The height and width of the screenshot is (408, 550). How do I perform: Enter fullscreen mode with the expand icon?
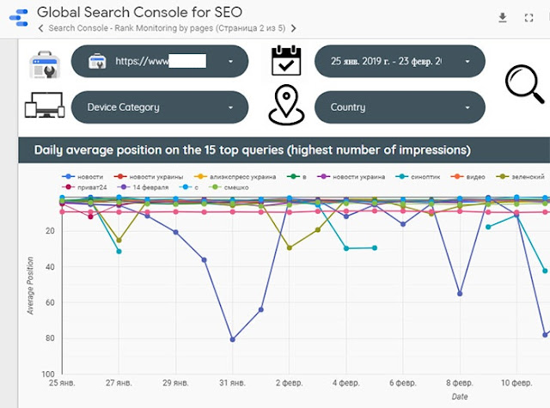click(529, 18)
